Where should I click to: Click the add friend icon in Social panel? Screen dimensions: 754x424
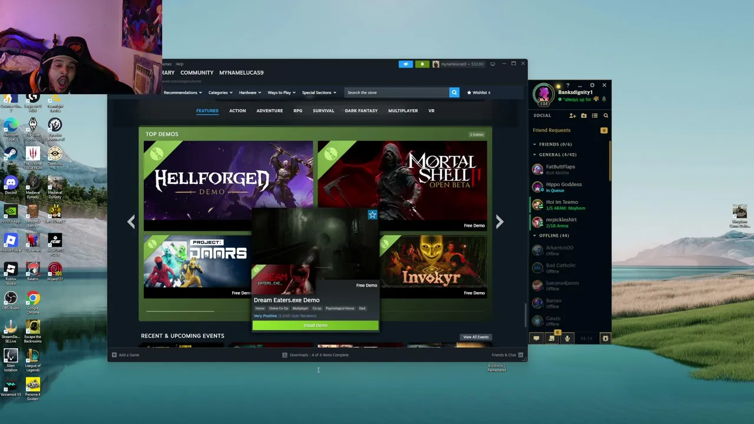point(573,115)
